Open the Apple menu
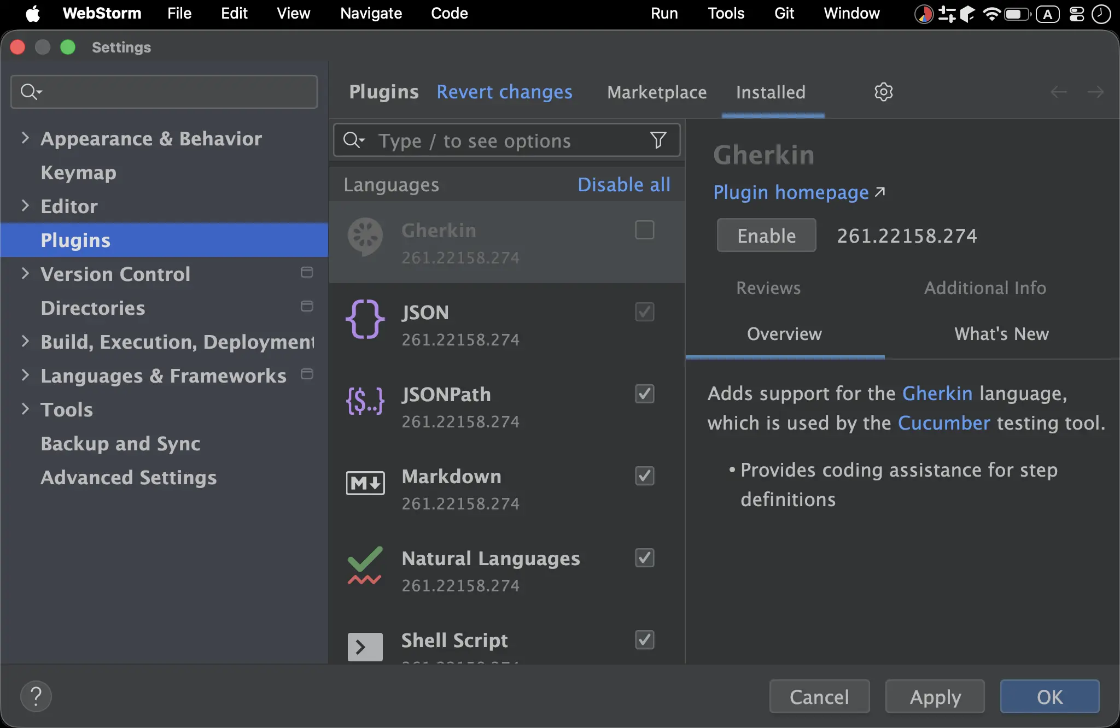Screen dimensions: 1120x728 [x=33, y=14]
